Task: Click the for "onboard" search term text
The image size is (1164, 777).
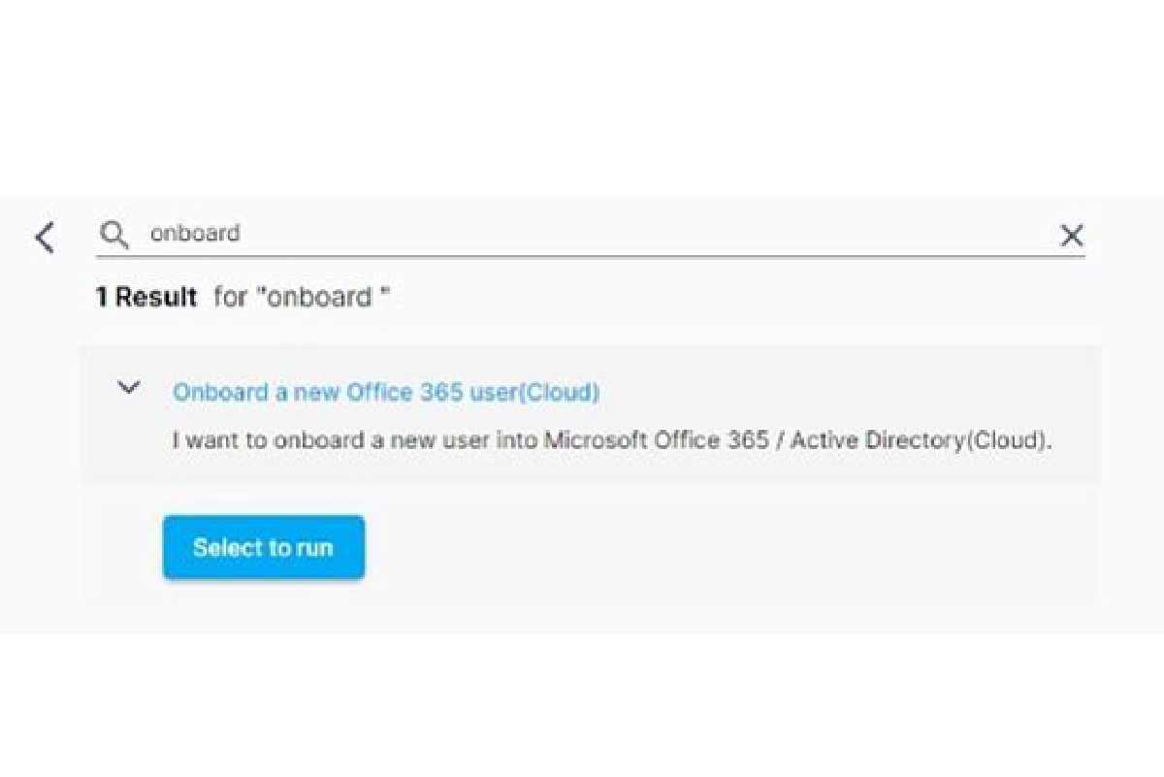Action: tap(302, 297)
